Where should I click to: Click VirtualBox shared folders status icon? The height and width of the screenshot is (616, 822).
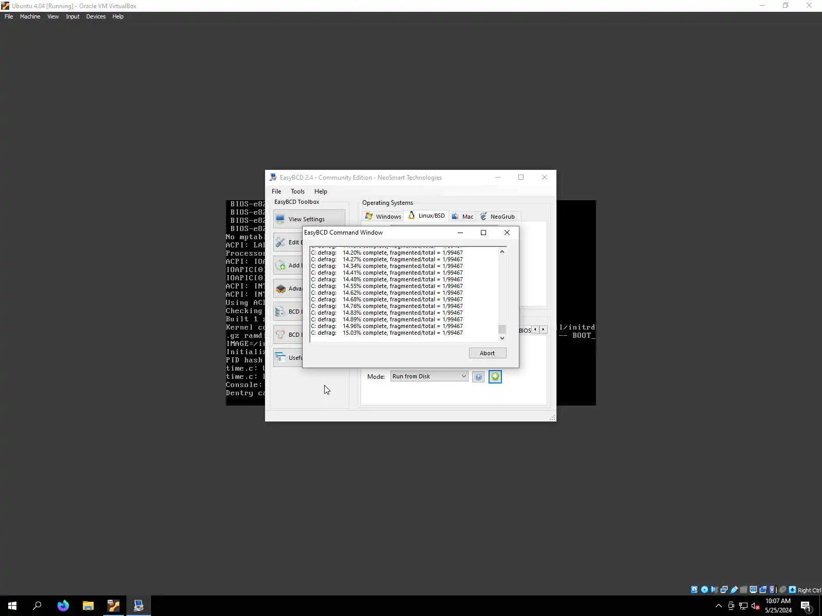(x=743, y=590)
